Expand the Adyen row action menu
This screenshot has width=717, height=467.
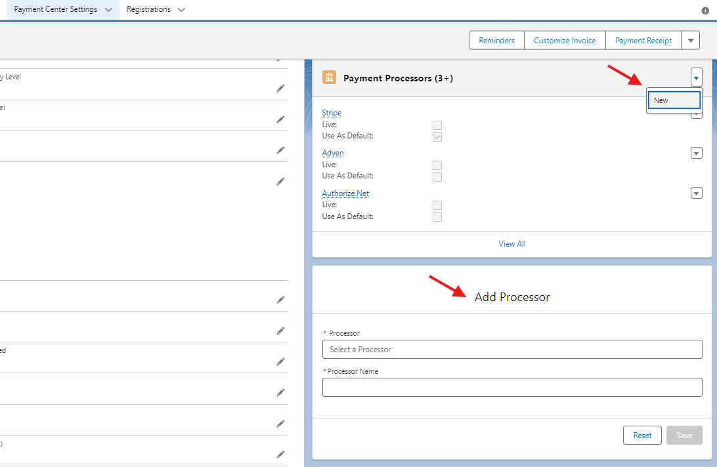696,153
